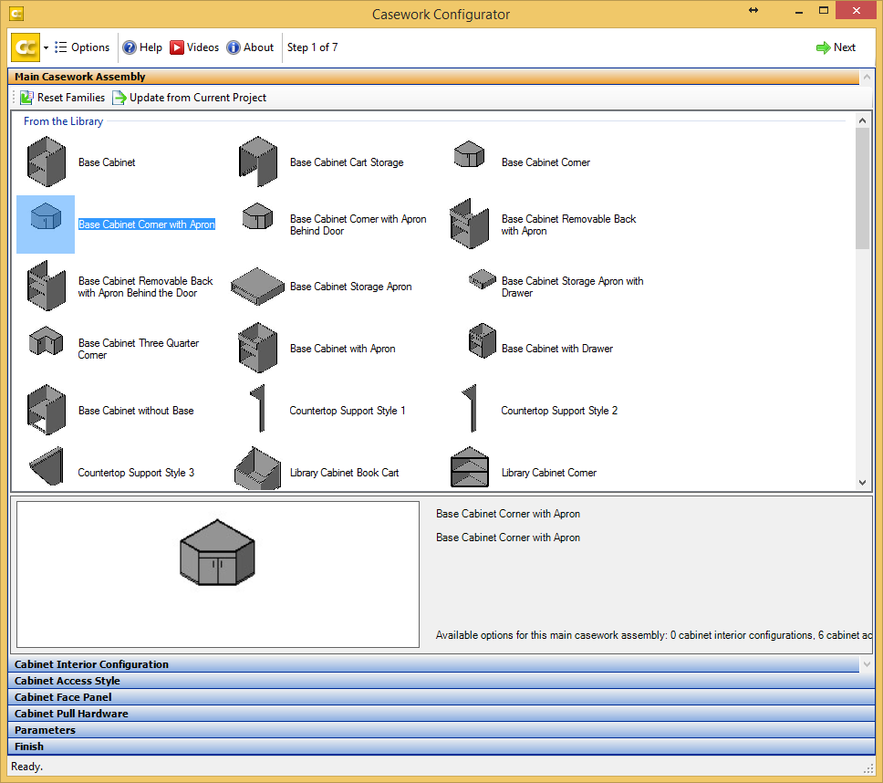
Task: Choose the Base Cabinet Cart Storage thumbnail
Action: point(257,162)
